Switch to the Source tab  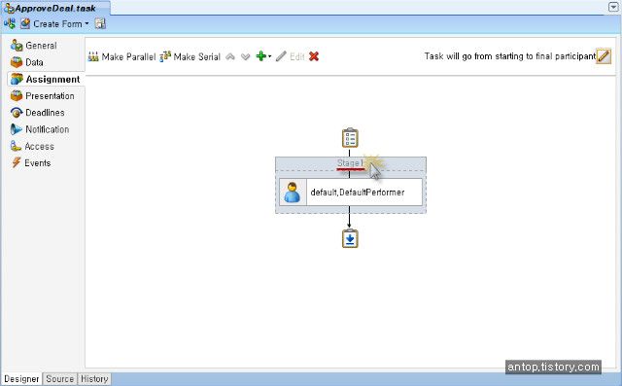[x=60, y=379]
